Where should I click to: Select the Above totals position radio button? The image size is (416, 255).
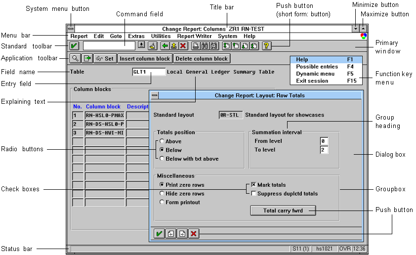coord(162,141)
